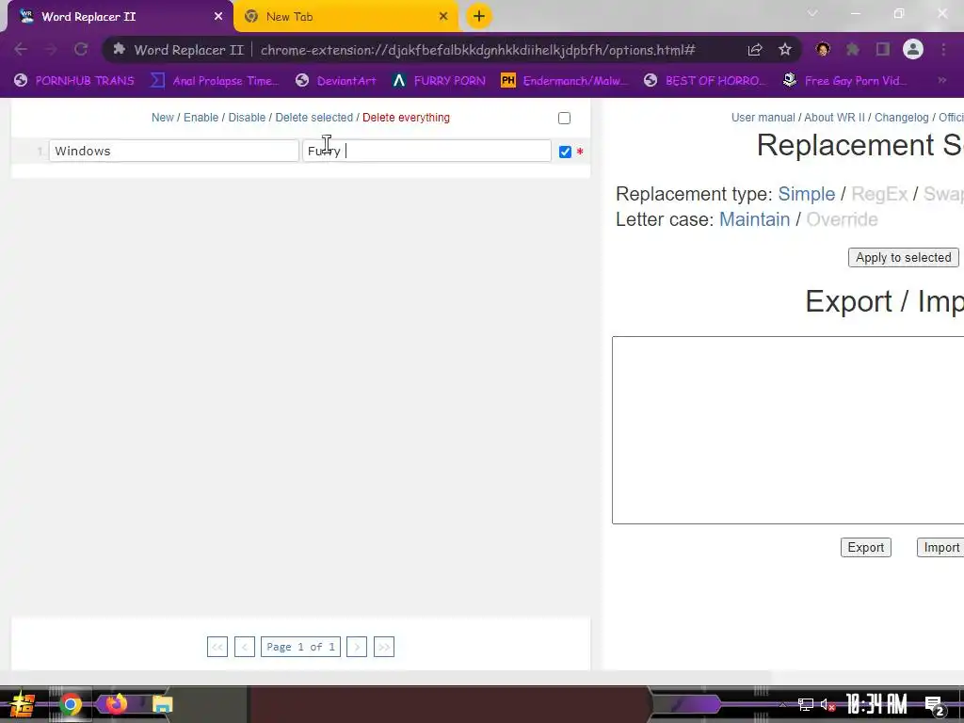Reload the Word Replacer II page
Viewport: 964px width, 723px height.
[81, 49]
